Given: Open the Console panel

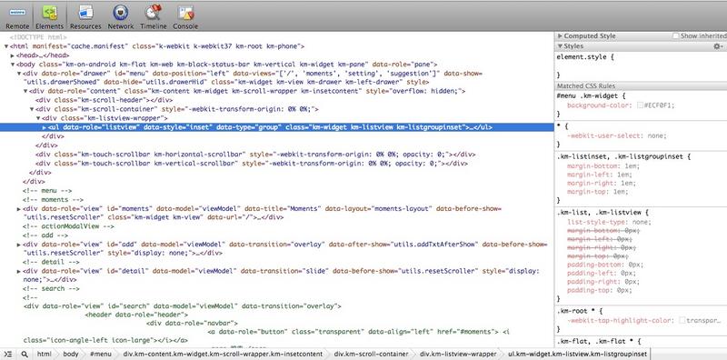Looking at the screenshot, I should [185, 16].
